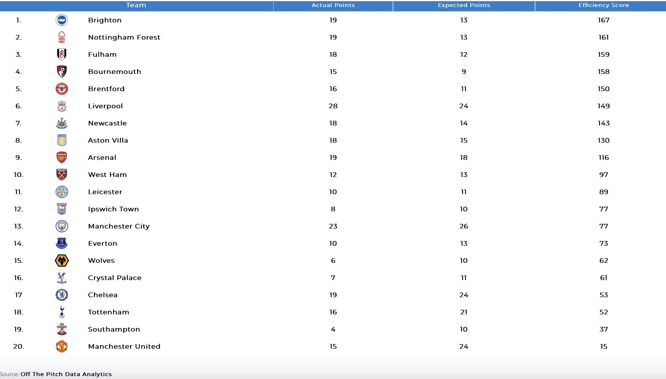Click the Leicester club crest
Image resolution: width=666 pixels, height=379 pixels.
click(x=62, y=192)
